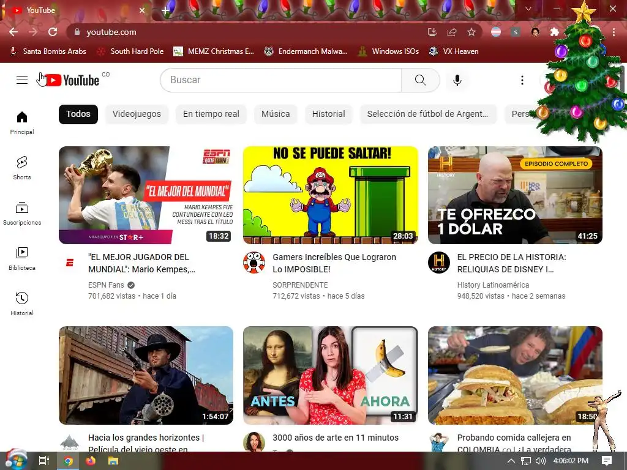Play the Mona Lisa ANTES AHORA thumbnail
This screenshot has width=627, height=470.
[x=331, y=375]
